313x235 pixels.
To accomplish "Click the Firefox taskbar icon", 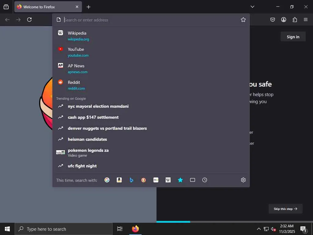I will pos(135,229).
